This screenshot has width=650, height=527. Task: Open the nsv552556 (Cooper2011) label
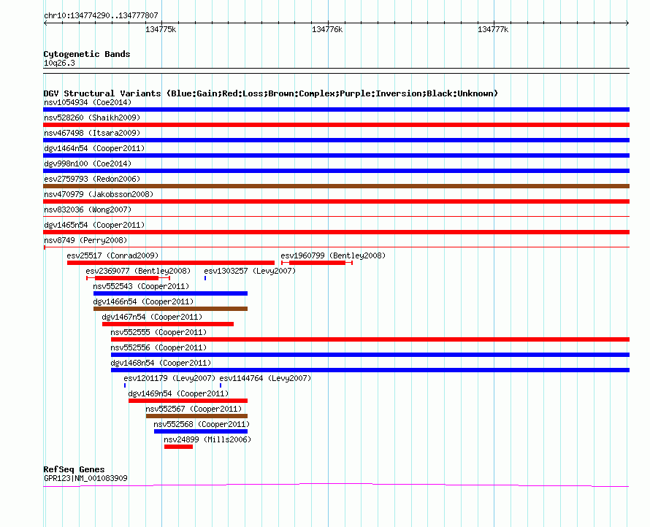click(158, 347)
